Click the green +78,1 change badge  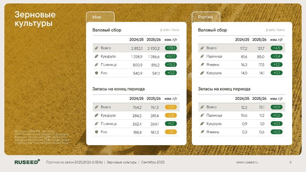(x=171, y=48)
